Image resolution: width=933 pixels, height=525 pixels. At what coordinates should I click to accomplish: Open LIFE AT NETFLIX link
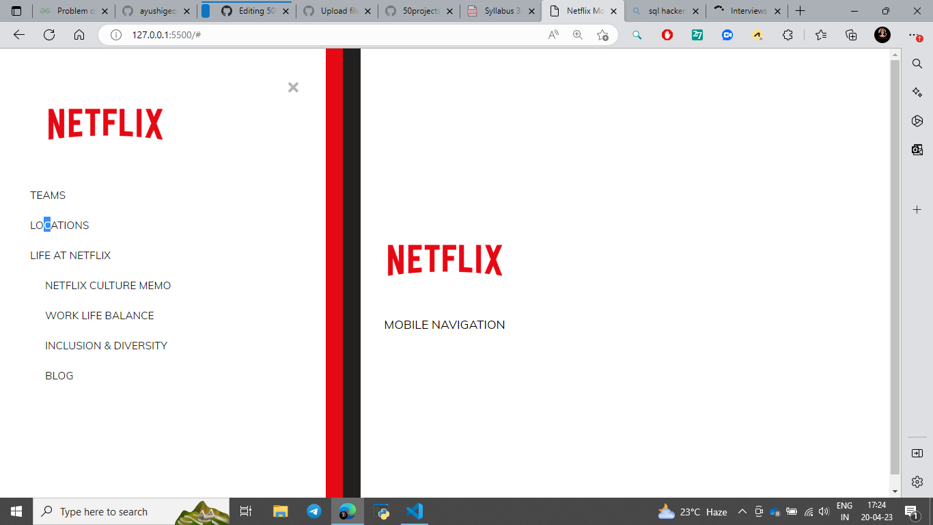pyautogui.click(x=70, y=256)
